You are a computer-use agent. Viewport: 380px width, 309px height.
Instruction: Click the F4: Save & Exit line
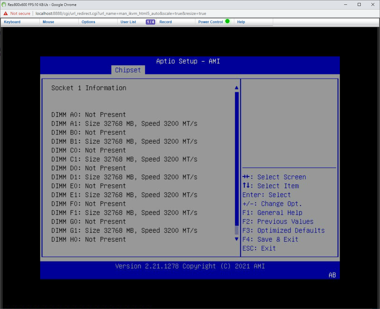pyautogui.click(x=270, y=239)
